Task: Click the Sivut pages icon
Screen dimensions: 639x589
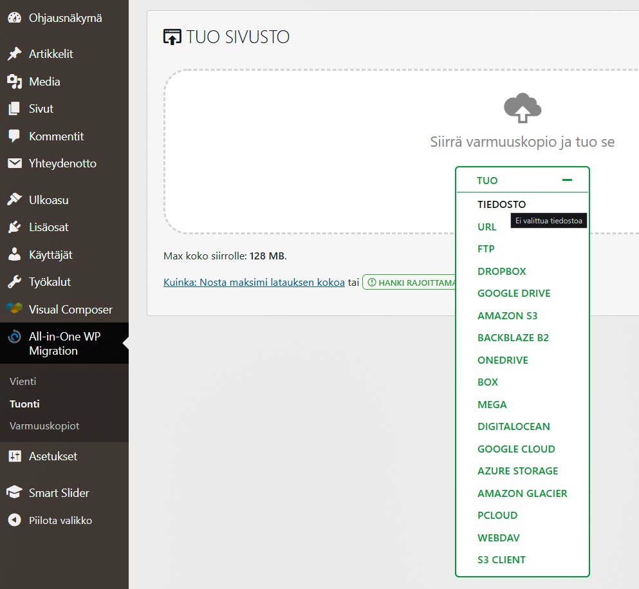Action: pyautogui.click(x=14, y=109)
